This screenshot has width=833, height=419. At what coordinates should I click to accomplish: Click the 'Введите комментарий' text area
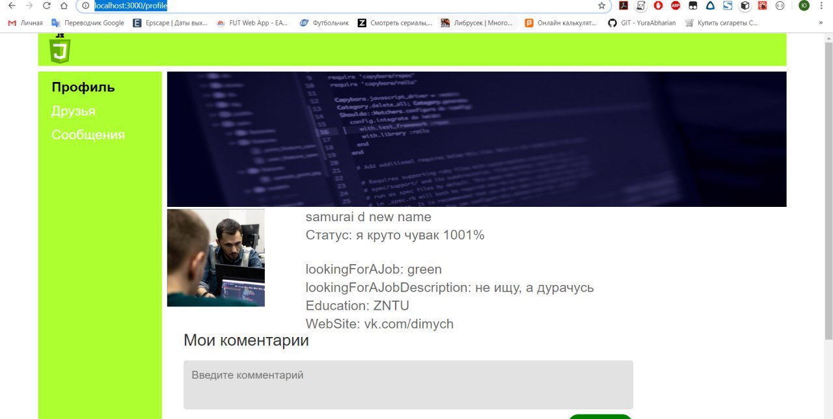408,385
